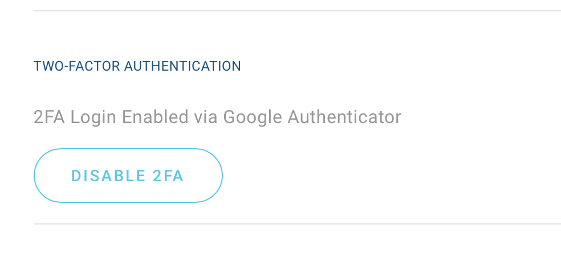The image size is (561, 261).
Task: Click the word via in status text
Action: 206,117
